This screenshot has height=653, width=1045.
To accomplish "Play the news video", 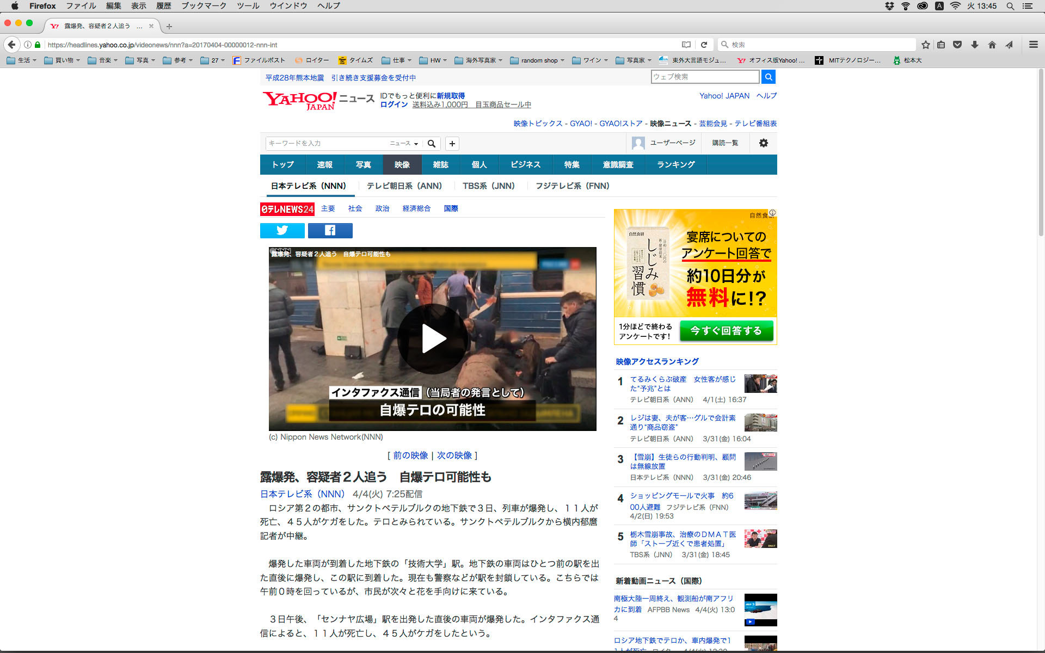I will 433,338.
